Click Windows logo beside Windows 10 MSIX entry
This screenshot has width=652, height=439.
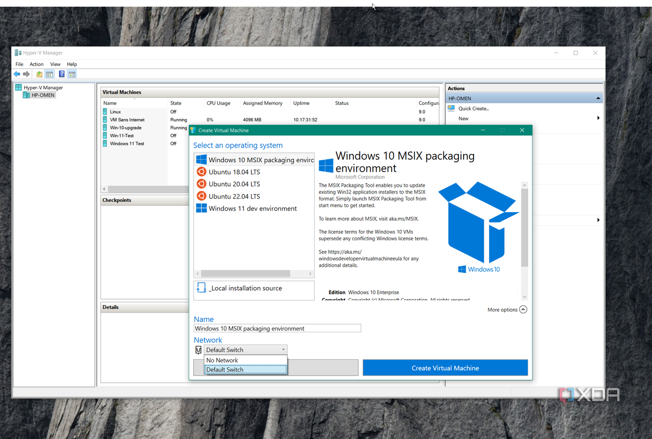tap(201, 160)
